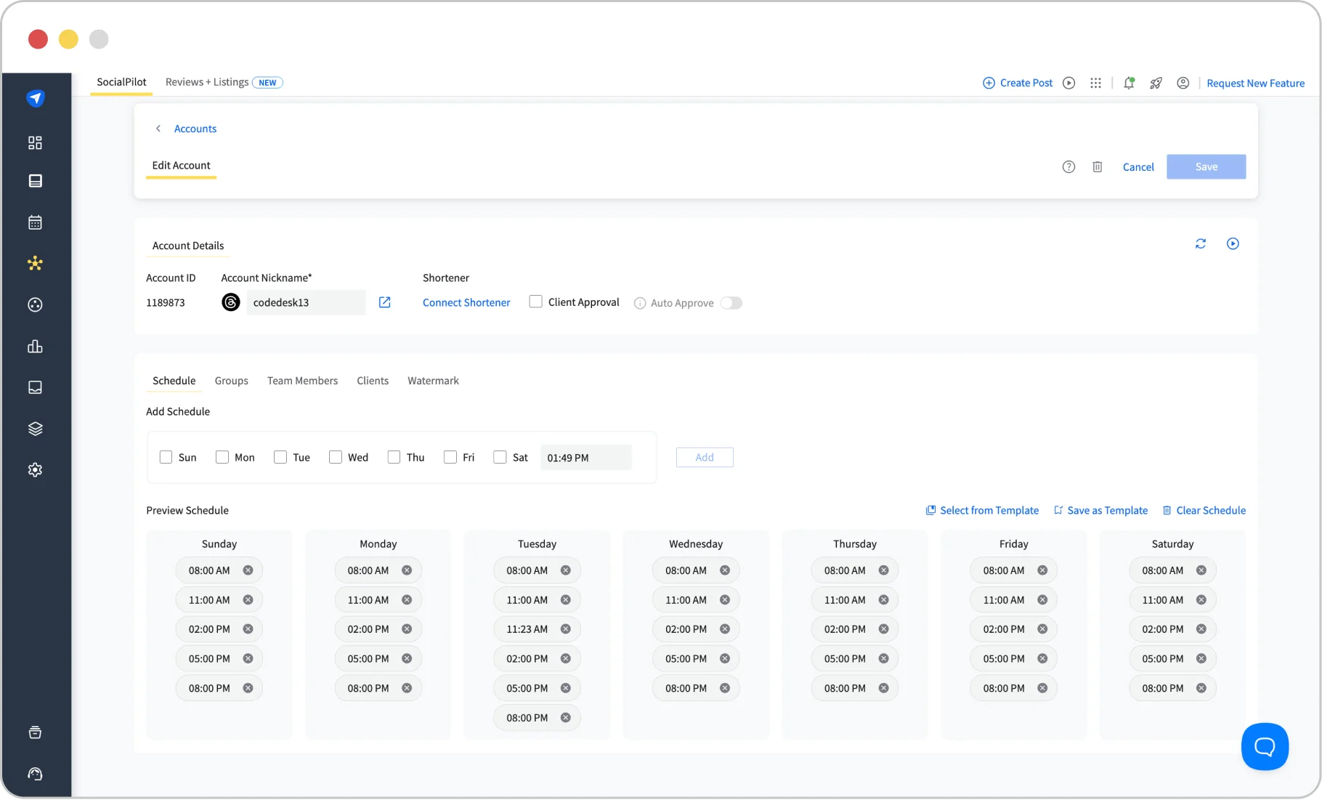Select the yellow AI sparkle sidebar icon
Image resolution: width=1322 pixels, height=800 pixels.
tap(35, 264)
